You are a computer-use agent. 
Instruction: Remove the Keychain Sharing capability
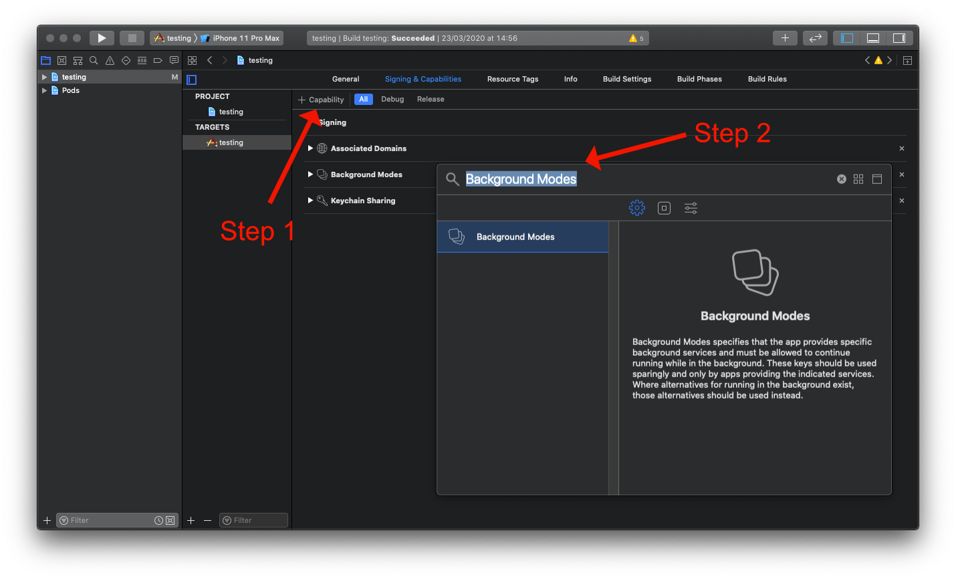pyautogui.click(x=902, y=201)
